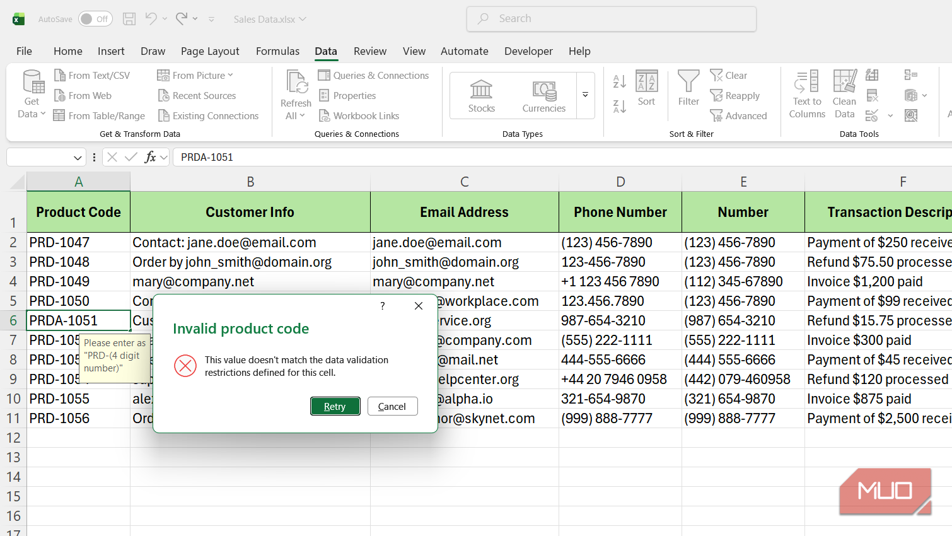Click Advanced filter options
Viewport: 952px width, 536px height.
point(738,116)
